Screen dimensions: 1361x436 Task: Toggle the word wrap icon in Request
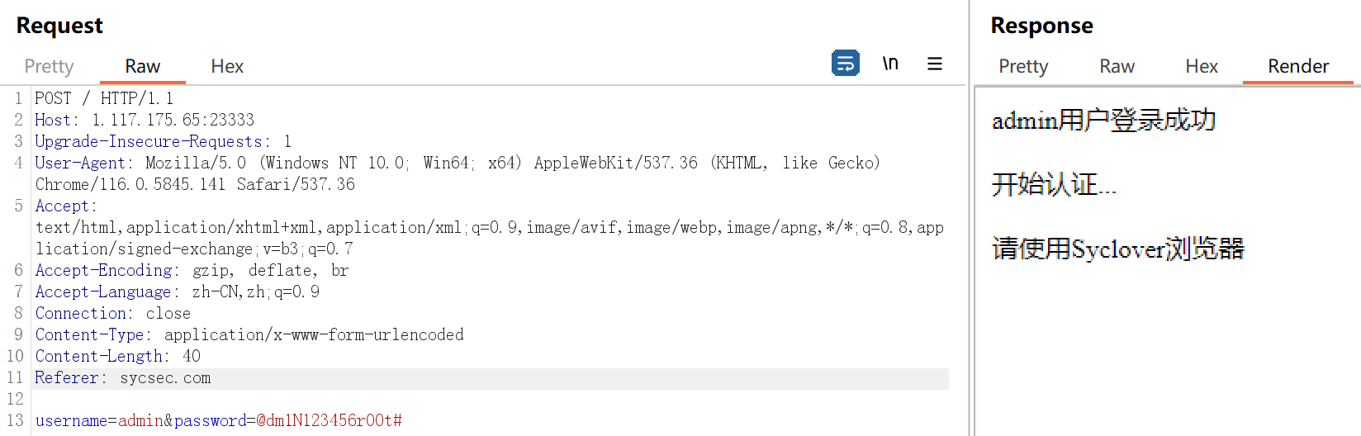pos(845,63)
